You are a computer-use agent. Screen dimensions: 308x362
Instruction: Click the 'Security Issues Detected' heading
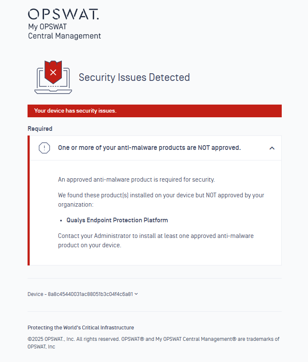coord(134,77)
